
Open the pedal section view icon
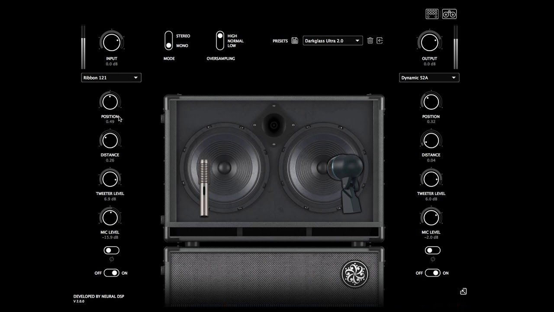click(432, 14)
